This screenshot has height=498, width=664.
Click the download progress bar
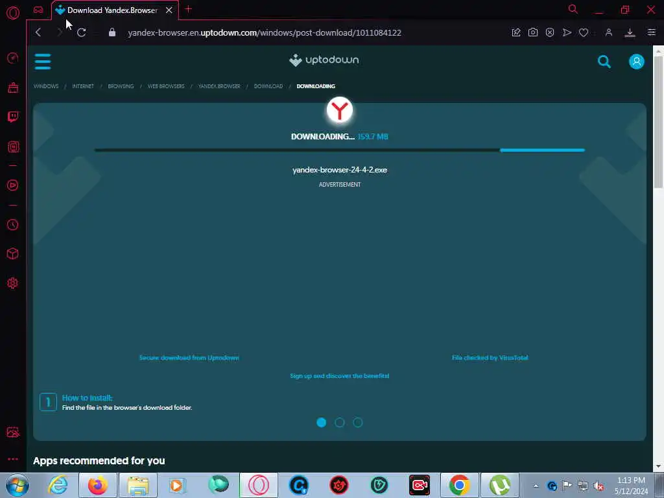coord(340,150)
